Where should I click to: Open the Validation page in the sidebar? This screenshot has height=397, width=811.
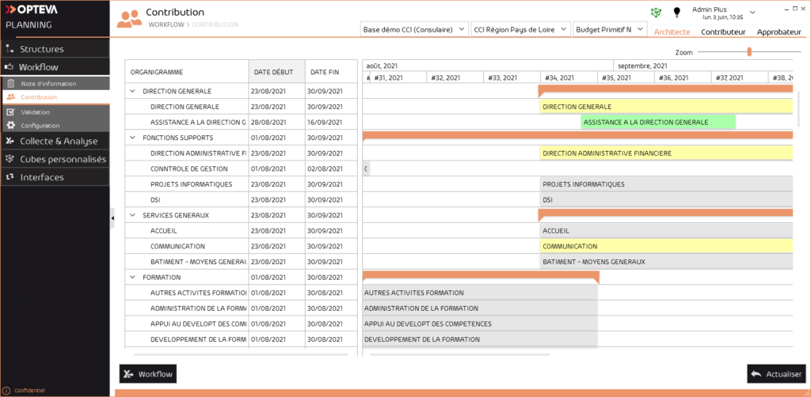(35, 112)
